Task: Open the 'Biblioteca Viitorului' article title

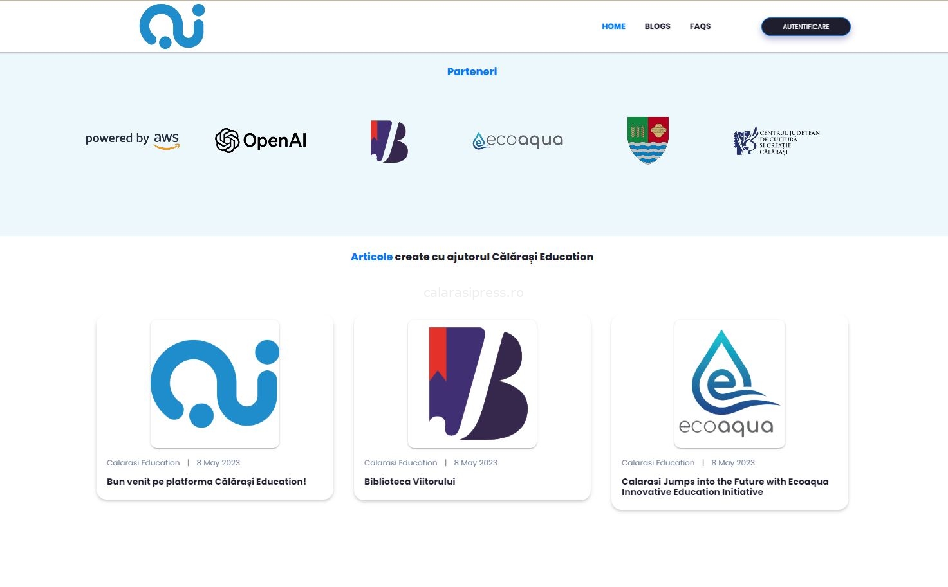Action: tap(410, 482)
